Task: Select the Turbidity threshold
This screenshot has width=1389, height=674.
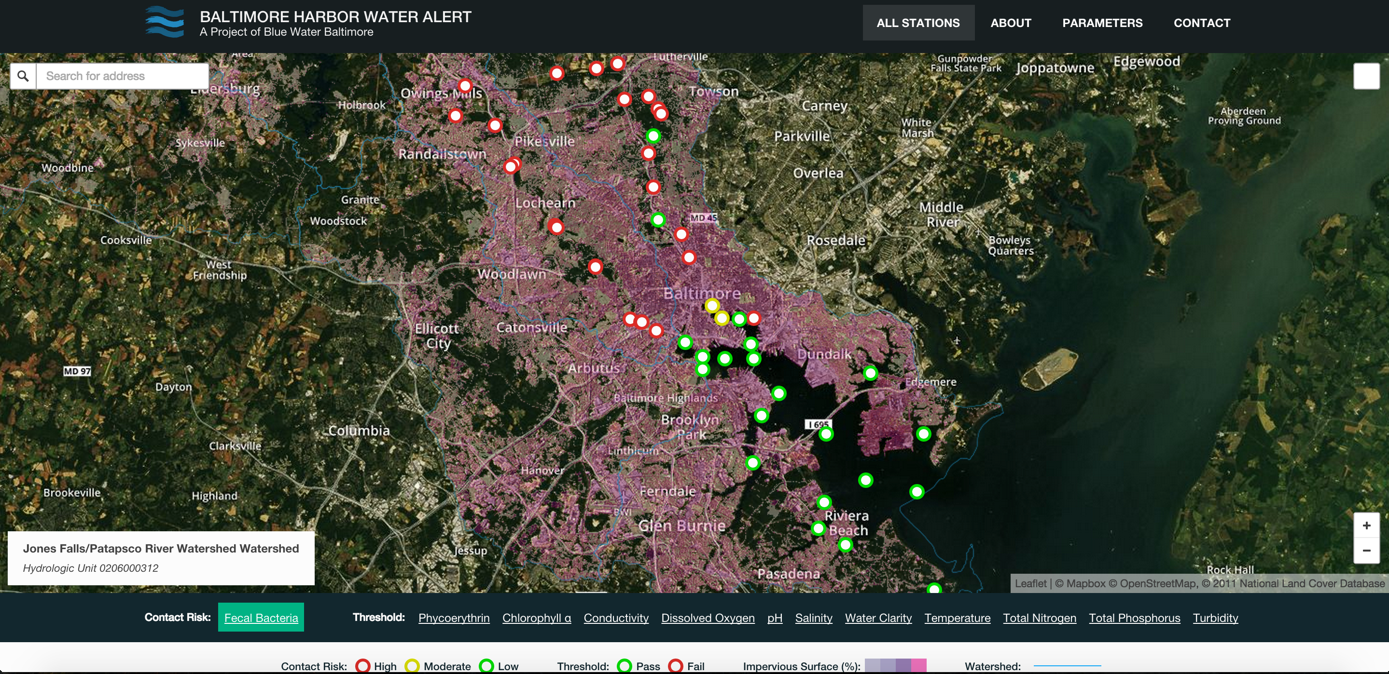Action: [1215, 618]
